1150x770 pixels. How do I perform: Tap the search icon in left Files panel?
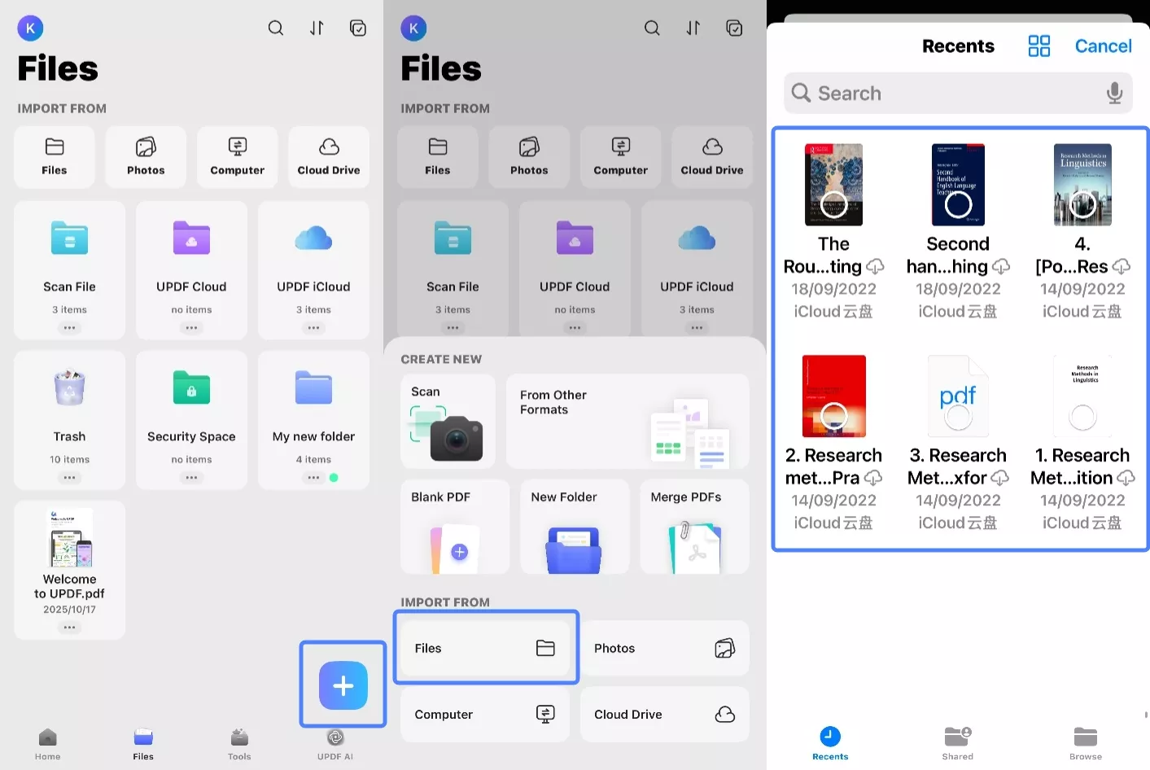pyautogui.click(x=276, y=28)
